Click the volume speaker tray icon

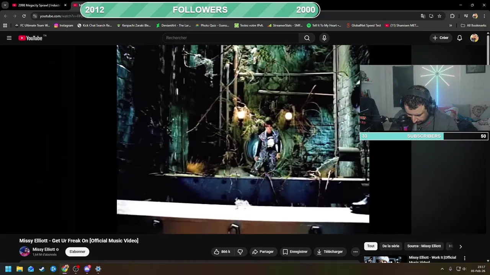(x=464, y=269)
